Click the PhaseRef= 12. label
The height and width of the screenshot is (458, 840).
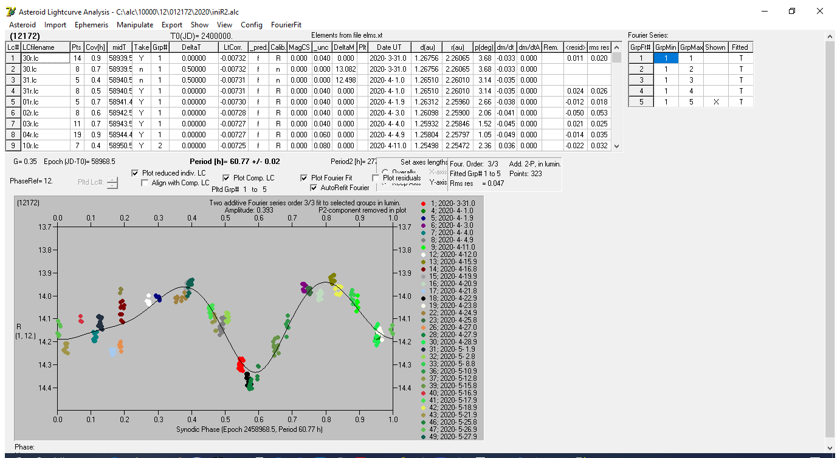(32, 181)
